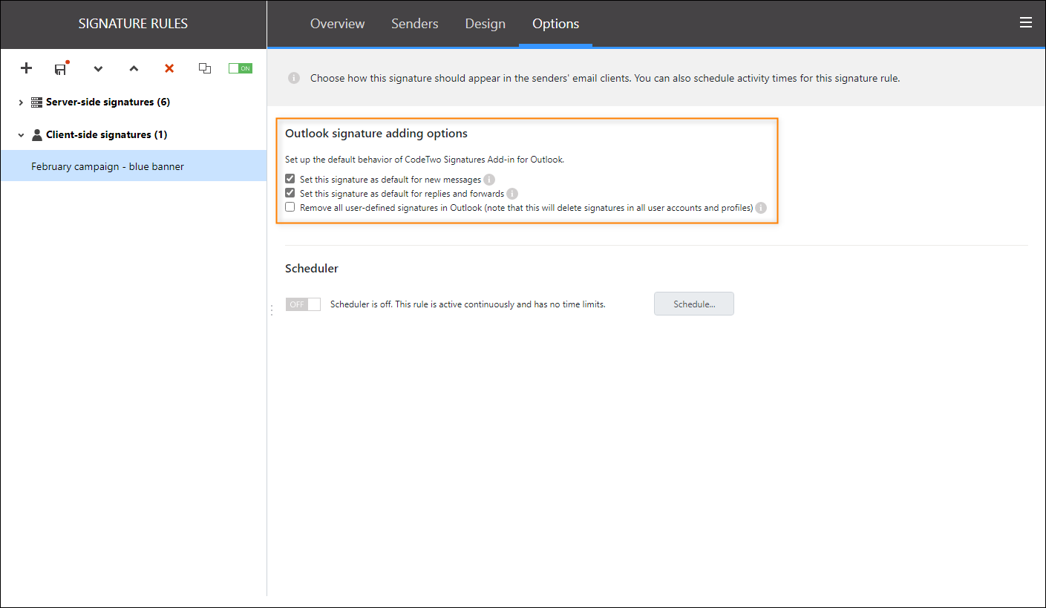Click the Schedule... button

pos(693,304)
